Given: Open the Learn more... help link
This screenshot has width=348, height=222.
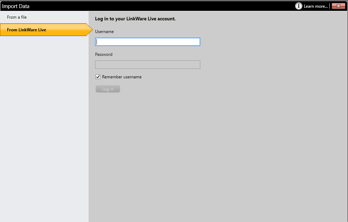Looking at the screenshot, I should (x=316, y=6).
